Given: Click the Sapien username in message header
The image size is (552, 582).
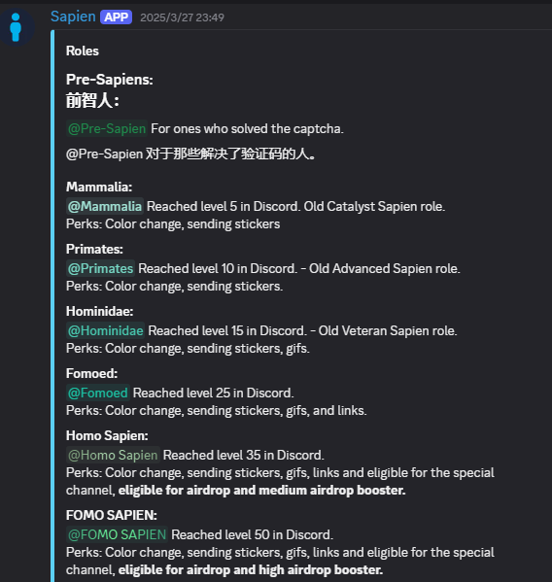Looking at the screenshot, I should 73,17.
